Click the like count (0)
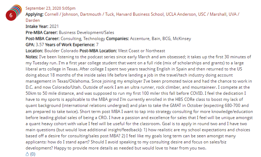Viewport: 261px width, 157px height. tap(33, 154)
